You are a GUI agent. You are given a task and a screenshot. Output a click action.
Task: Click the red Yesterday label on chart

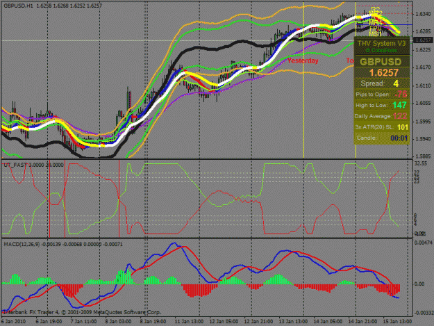[303, 60]
